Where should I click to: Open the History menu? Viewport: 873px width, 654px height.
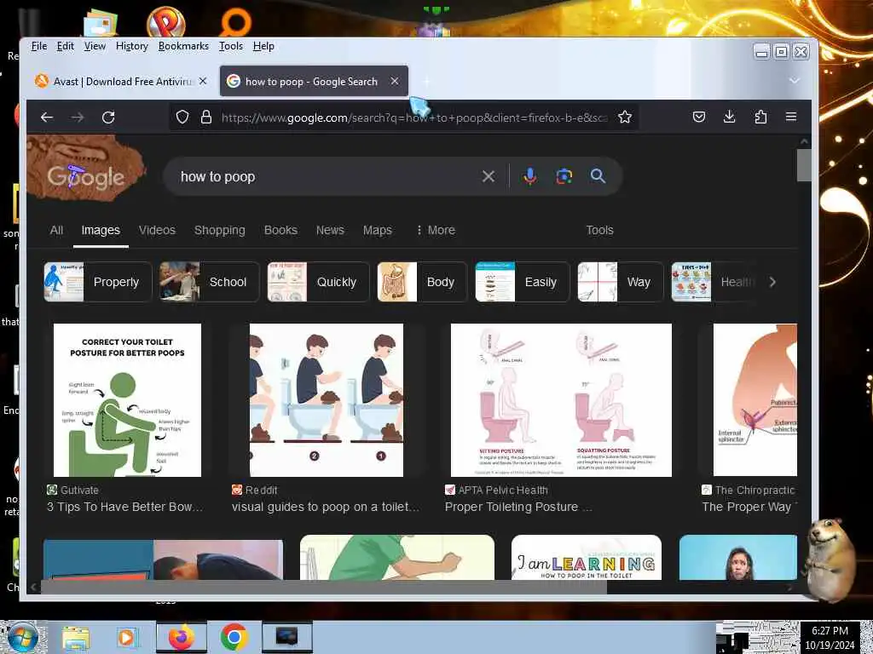(x=132, y=46)
